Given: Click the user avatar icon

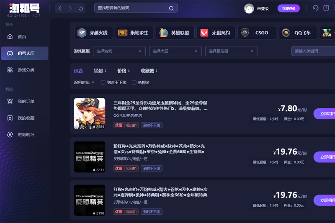Looking at the screenshot, I should [249, 8].
